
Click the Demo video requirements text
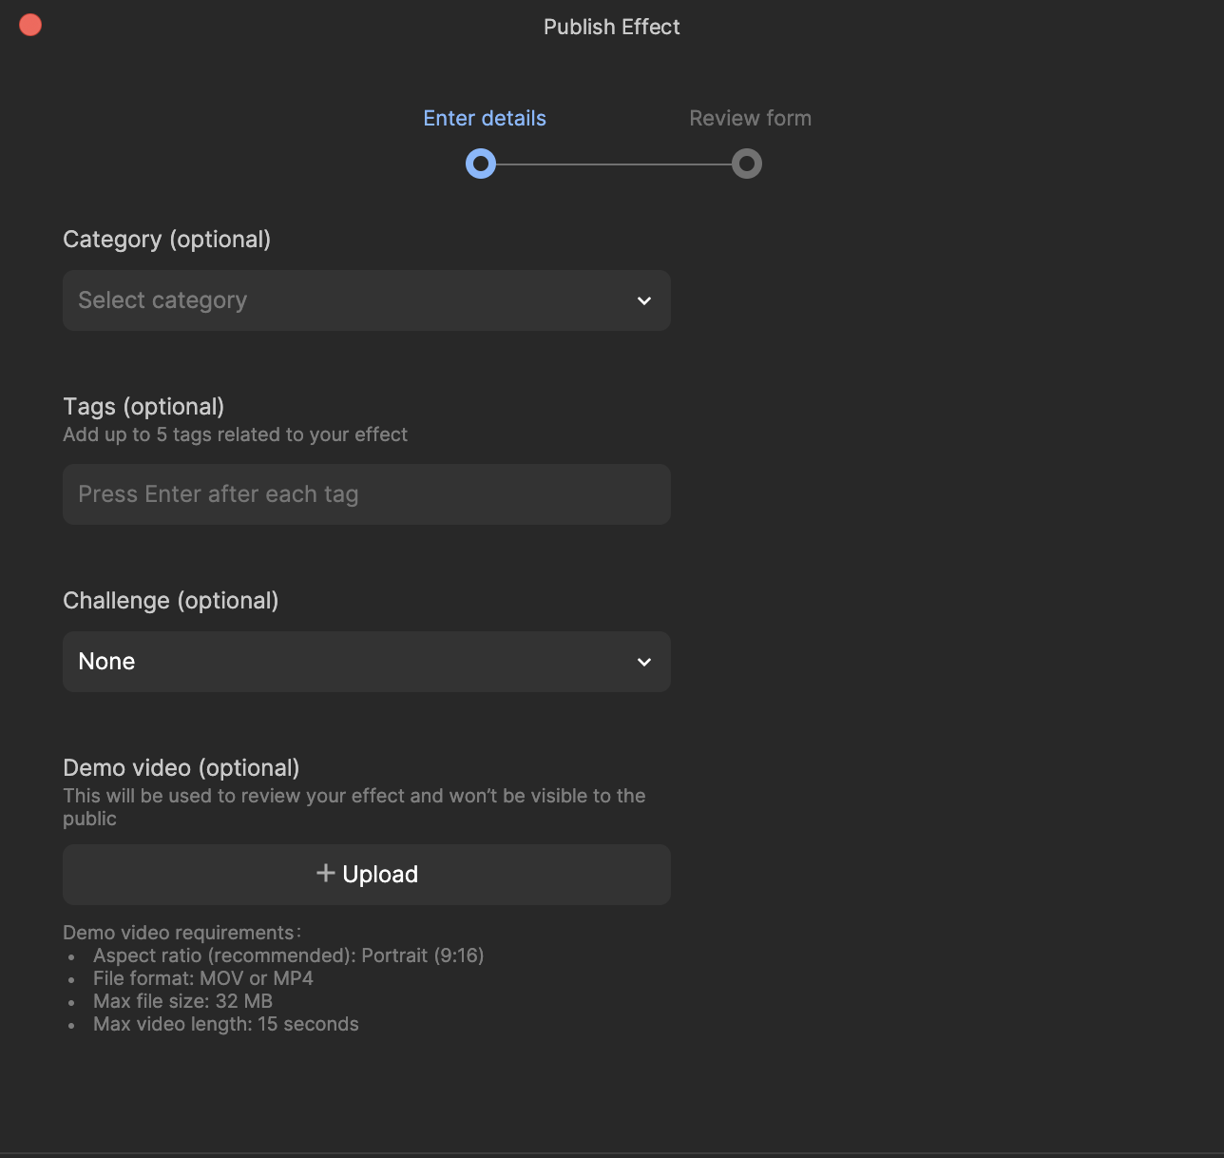click(x=182, y=933)
